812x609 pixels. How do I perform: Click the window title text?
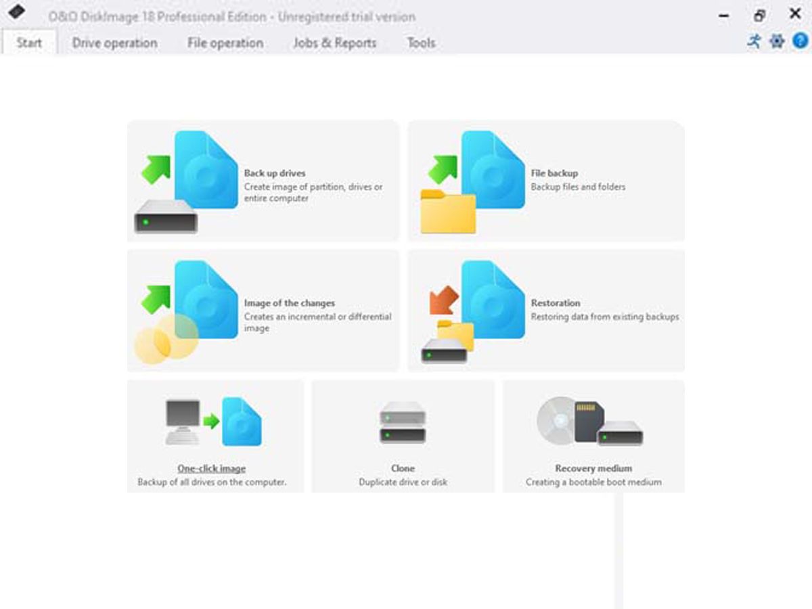[x=232, y=17]
